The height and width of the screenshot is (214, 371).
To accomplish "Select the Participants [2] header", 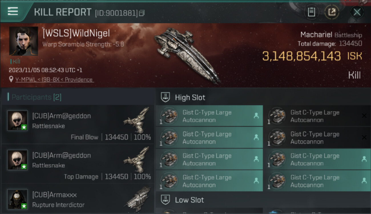I will click(35, 97).
